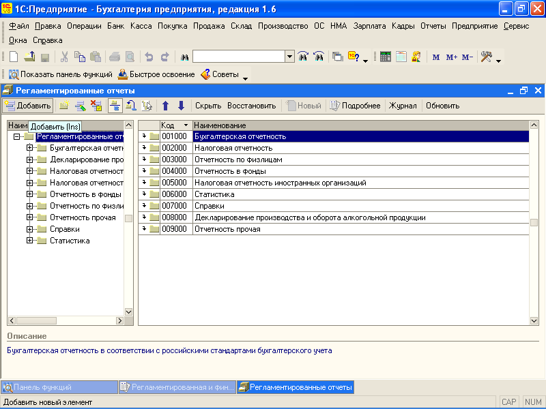546x409 pixels.
Task: Toggle hierarchical list view icon
Action: tap(115, 106)
